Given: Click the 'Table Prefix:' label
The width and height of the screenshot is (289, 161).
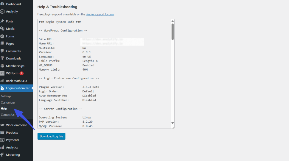Looking at the screenshot, I should click(x=49, y=61).
